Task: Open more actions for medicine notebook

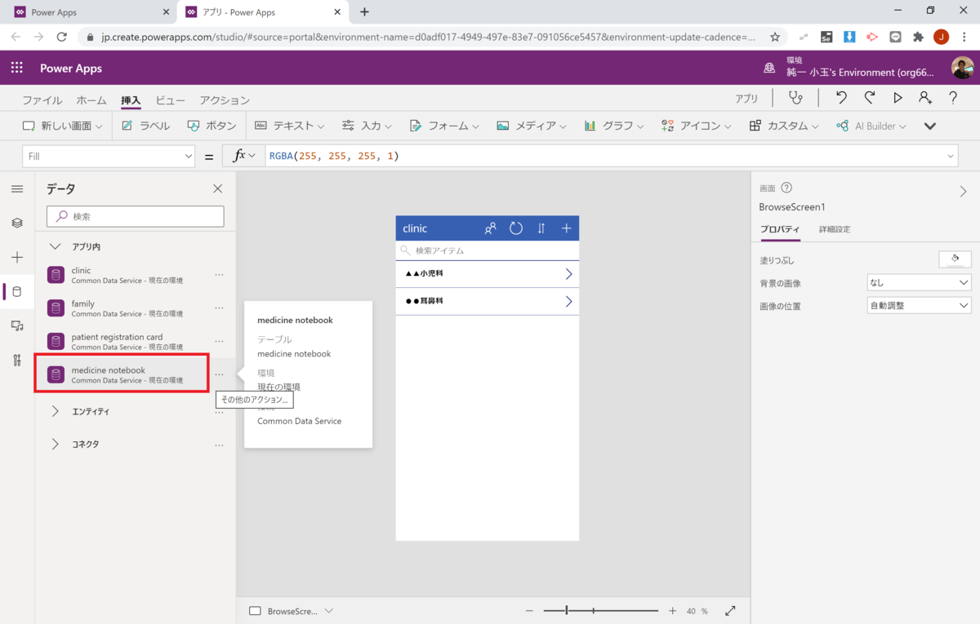Action: (x=219, y=374)
